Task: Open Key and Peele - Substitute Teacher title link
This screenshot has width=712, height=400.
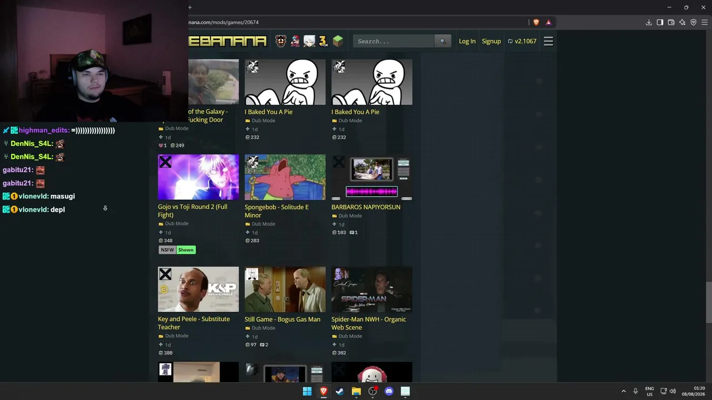Action: (194, 323)
